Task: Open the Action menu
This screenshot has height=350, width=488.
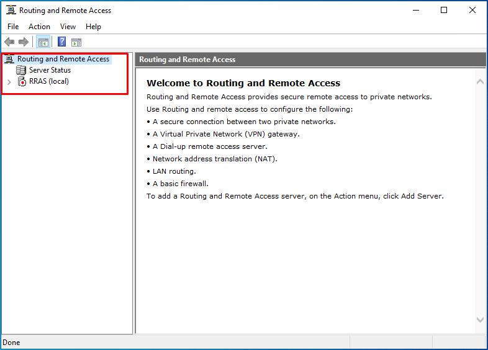Action: click(x=39, y=27)
